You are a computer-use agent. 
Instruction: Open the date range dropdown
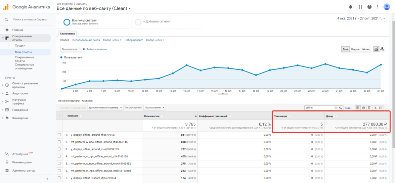pyautogui.click(x=361, y=18)
